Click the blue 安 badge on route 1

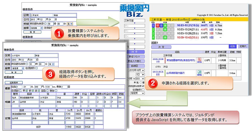tap(161, 25)
